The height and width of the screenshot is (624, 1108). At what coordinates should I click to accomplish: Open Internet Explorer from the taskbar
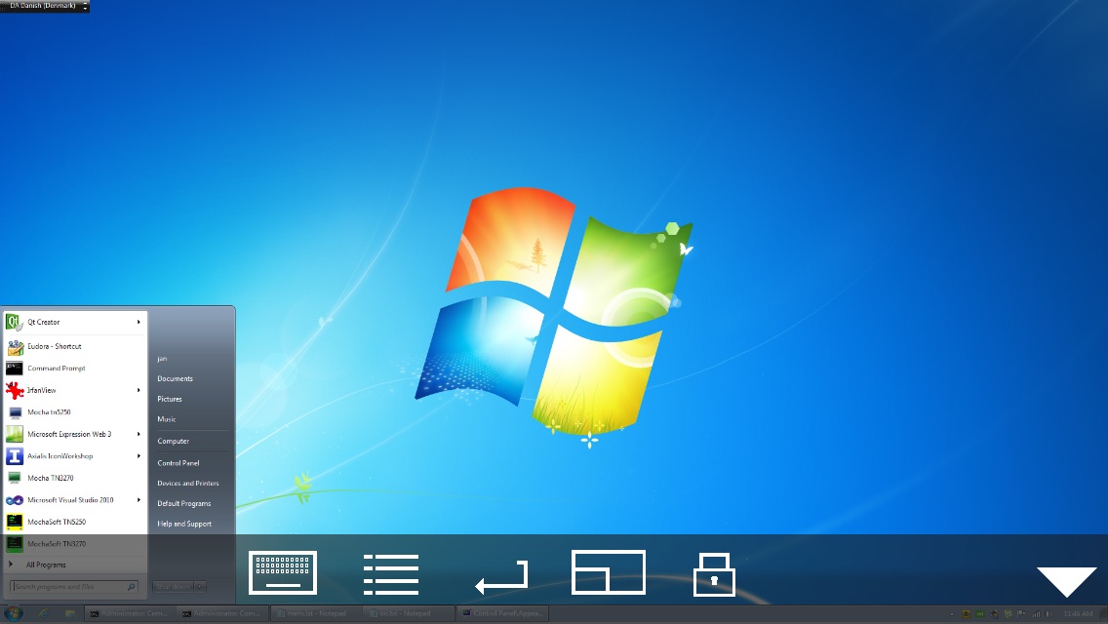point(43,613)
